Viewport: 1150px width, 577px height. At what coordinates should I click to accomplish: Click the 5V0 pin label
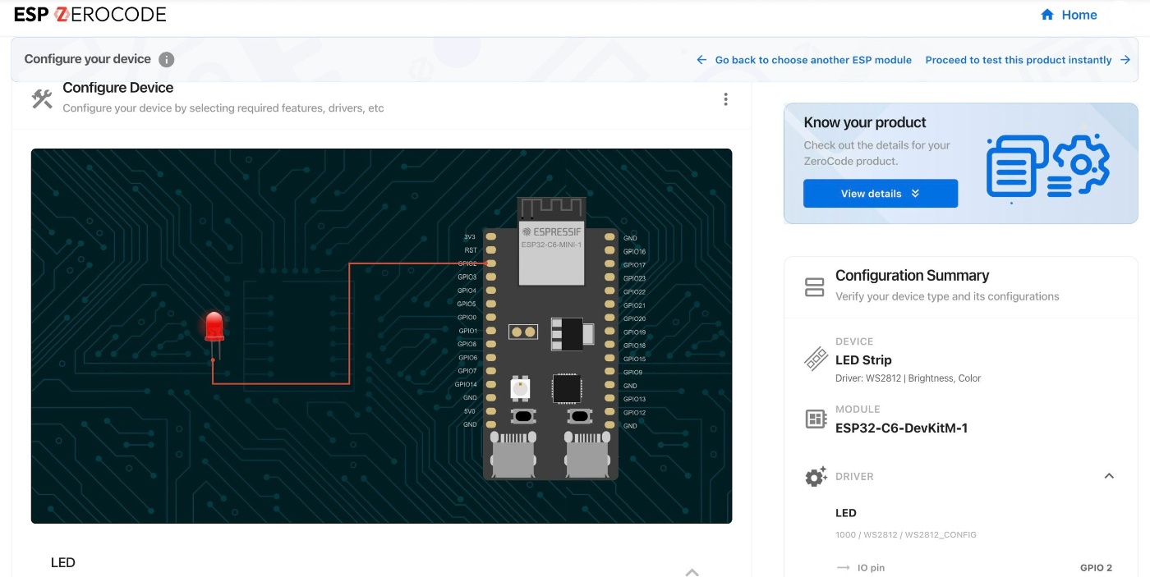tap(470, 411)
